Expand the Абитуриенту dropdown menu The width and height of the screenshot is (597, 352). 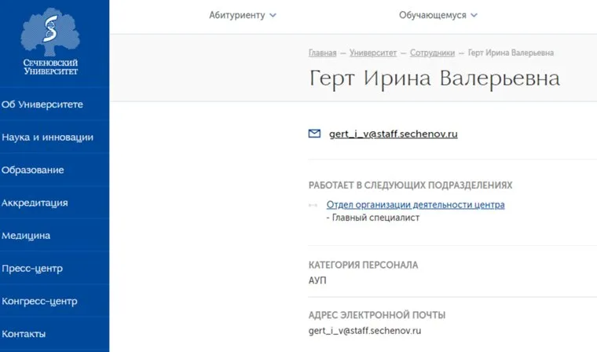click(243, 15)
